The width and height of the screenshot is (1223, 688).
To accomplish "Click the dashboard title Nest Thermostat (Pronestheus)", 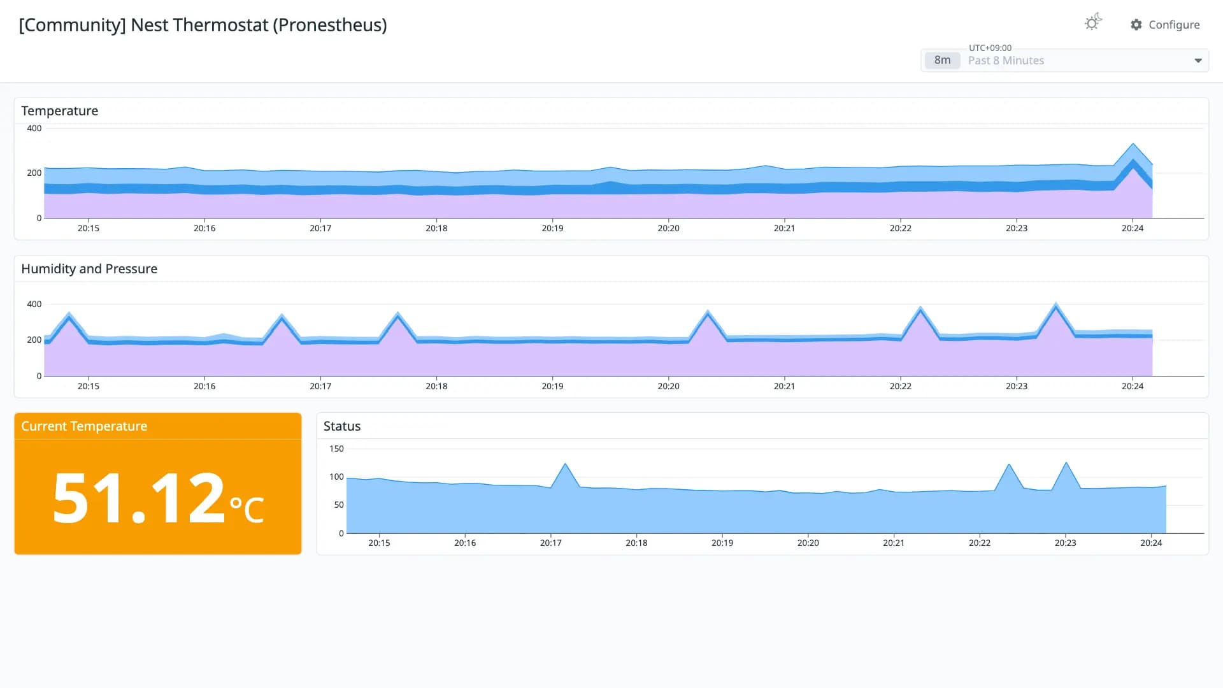I will [203, 25].
